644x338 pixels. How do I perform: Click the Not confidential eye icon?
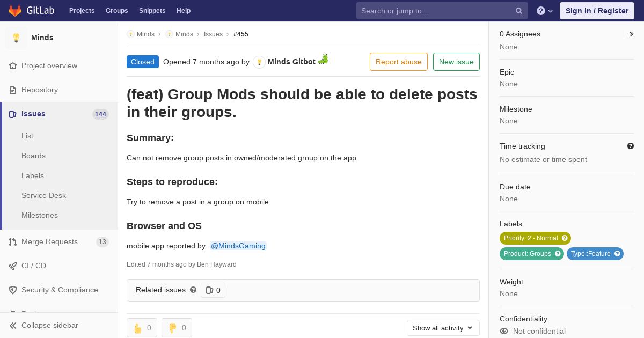pyautogui.click(x=504, y=332)
